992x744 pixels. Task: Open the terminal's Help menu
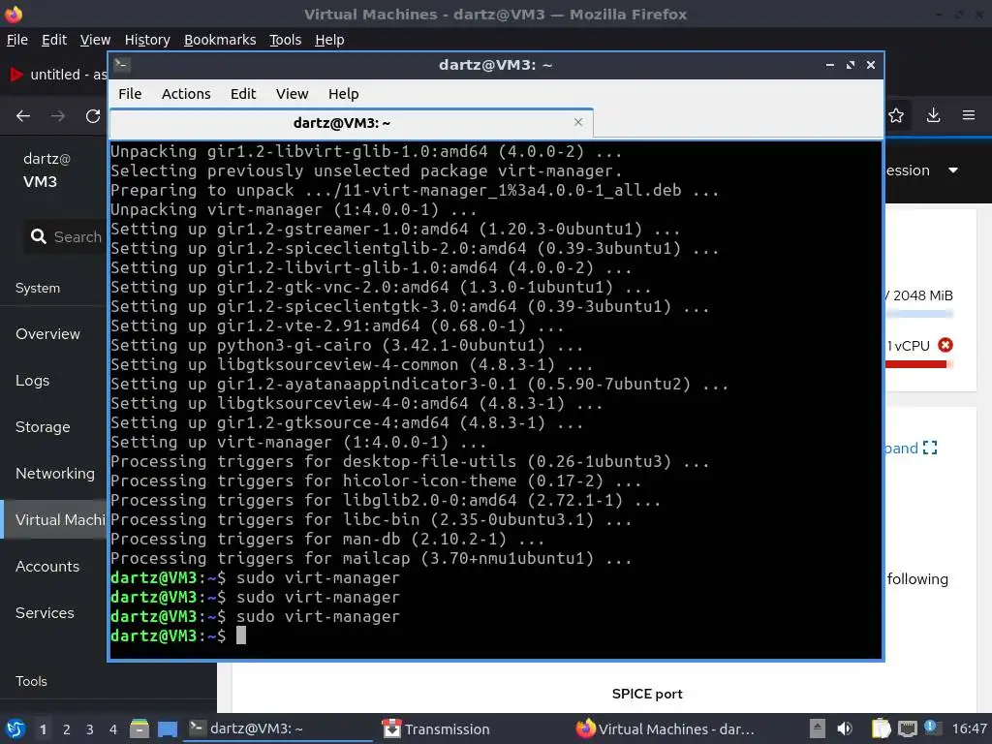point(344,94)
